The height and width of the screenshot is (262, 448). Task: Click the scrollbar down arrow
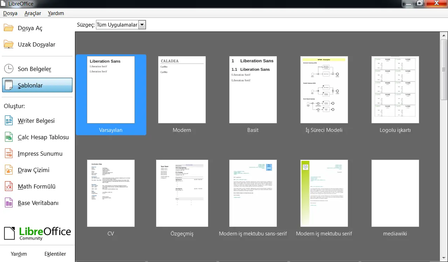click(444, 258)
